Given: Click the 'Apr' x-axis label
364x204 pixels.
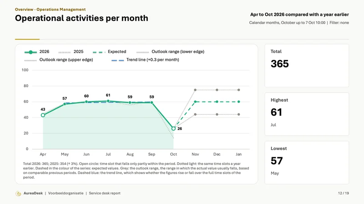Looking at the screenshot, I should [43, 154].
